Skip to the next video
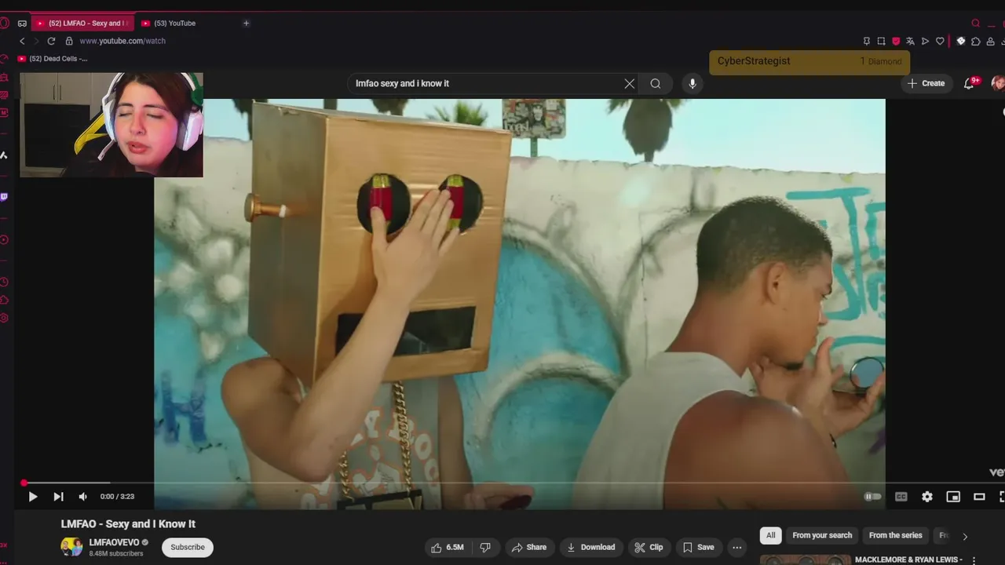The height and width of the screenshot is (565, 1005). (x=58, y=497)
